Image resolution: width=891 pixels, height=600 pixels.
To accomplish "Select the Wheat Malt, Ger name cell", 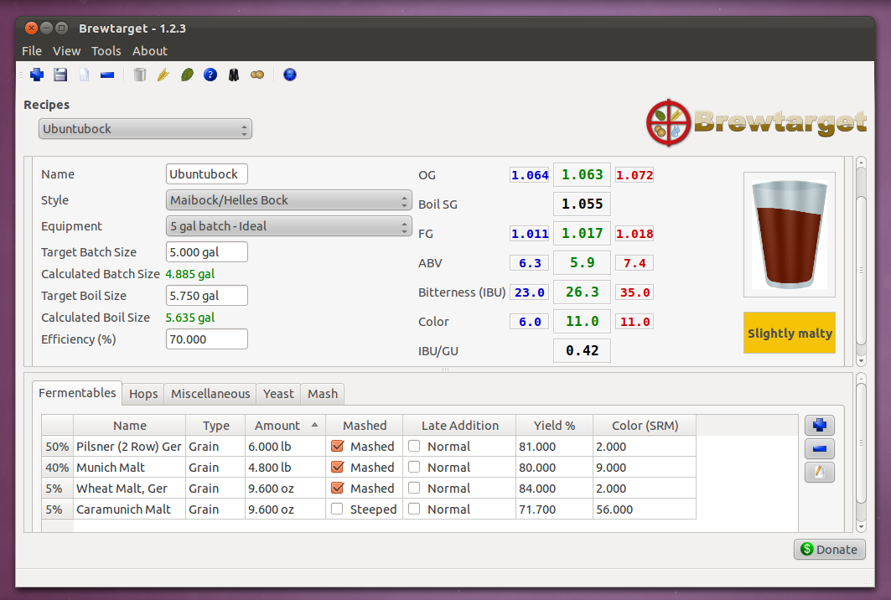I will click(130, 489).
